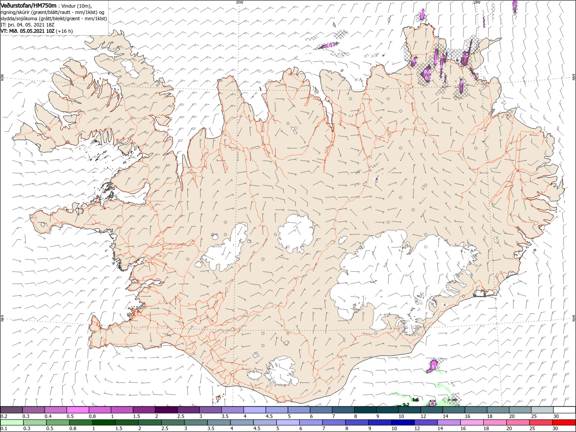Select the white 30 swatch in upper legend

tap(564, 410)
